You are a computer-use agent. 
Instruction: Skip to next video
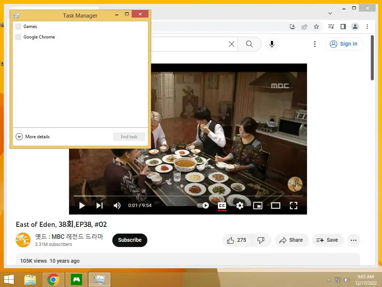(99, 206)
